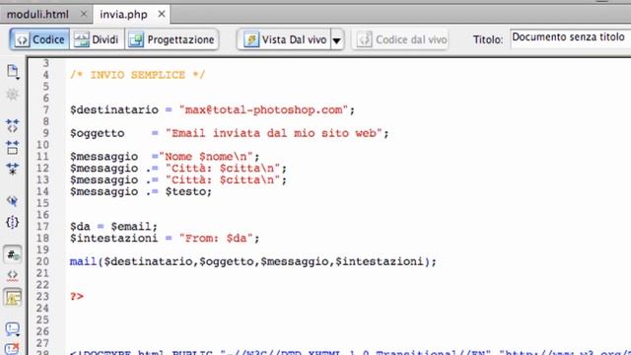Click the Titolo input field
The height and width of the screenshot is (355, 631).
570,38
